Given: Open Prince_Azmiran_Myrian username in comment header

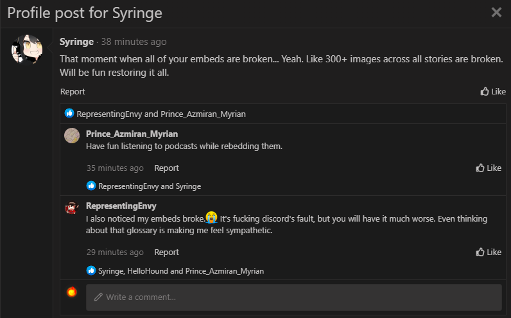Looking at the screenshot, I should click(132, 134).
